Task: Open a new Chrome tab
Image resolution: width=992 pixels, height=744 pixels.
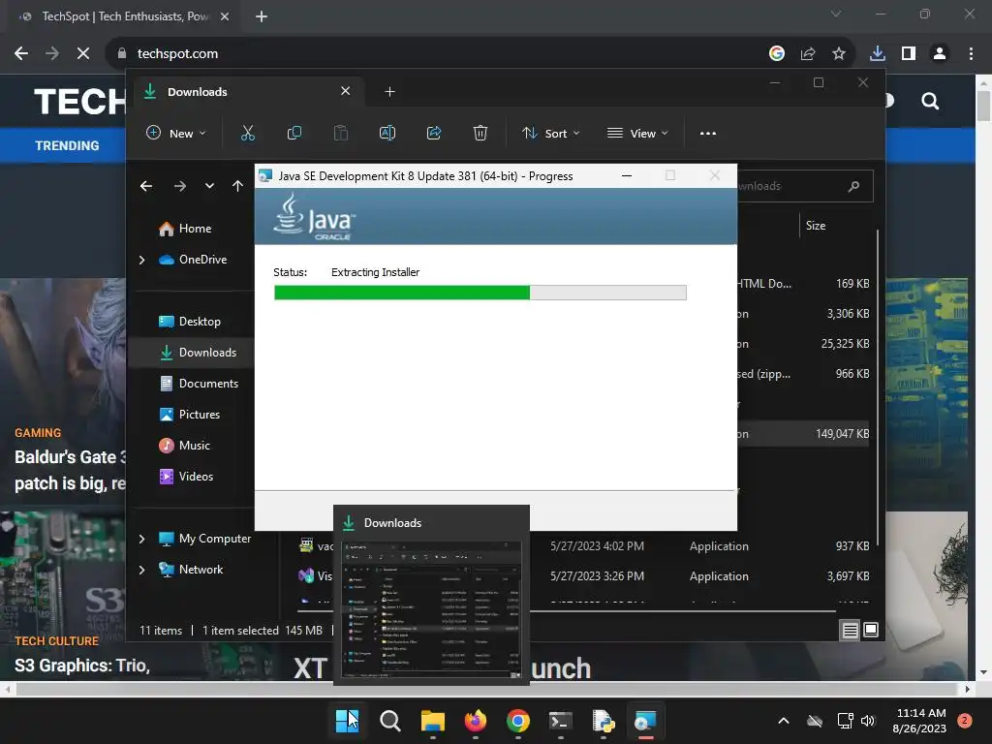Action: point(262,16)
